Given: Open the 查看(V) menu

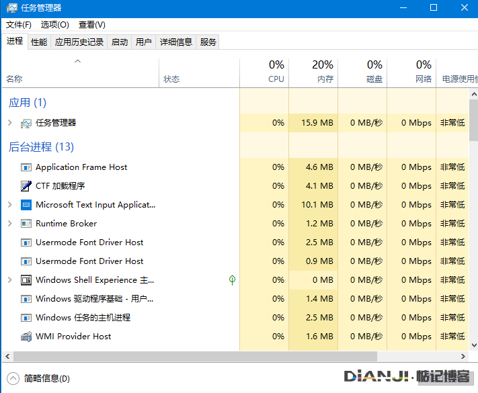Looking at the screenshot, I should tap(92, 25).
